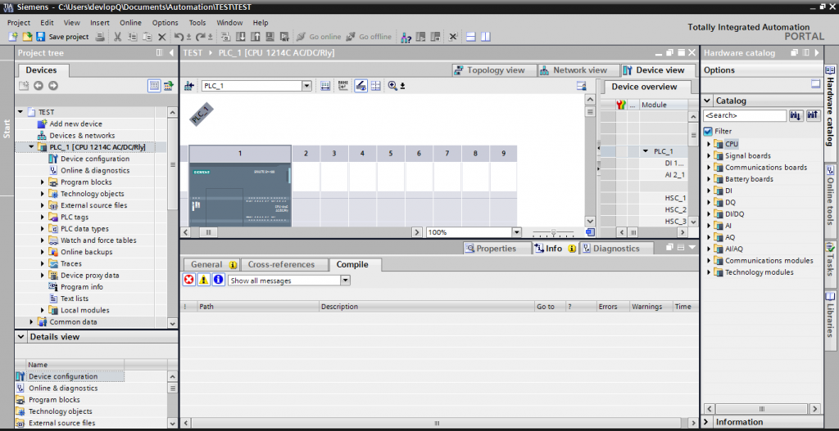Viewport: 839px width, 431px height.
Task: Click the device view zoom slider
Action: click(x=553, y=233)
